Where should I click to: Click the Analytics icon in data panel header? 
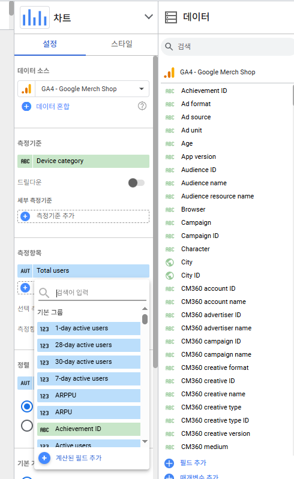tap(169, 73)
